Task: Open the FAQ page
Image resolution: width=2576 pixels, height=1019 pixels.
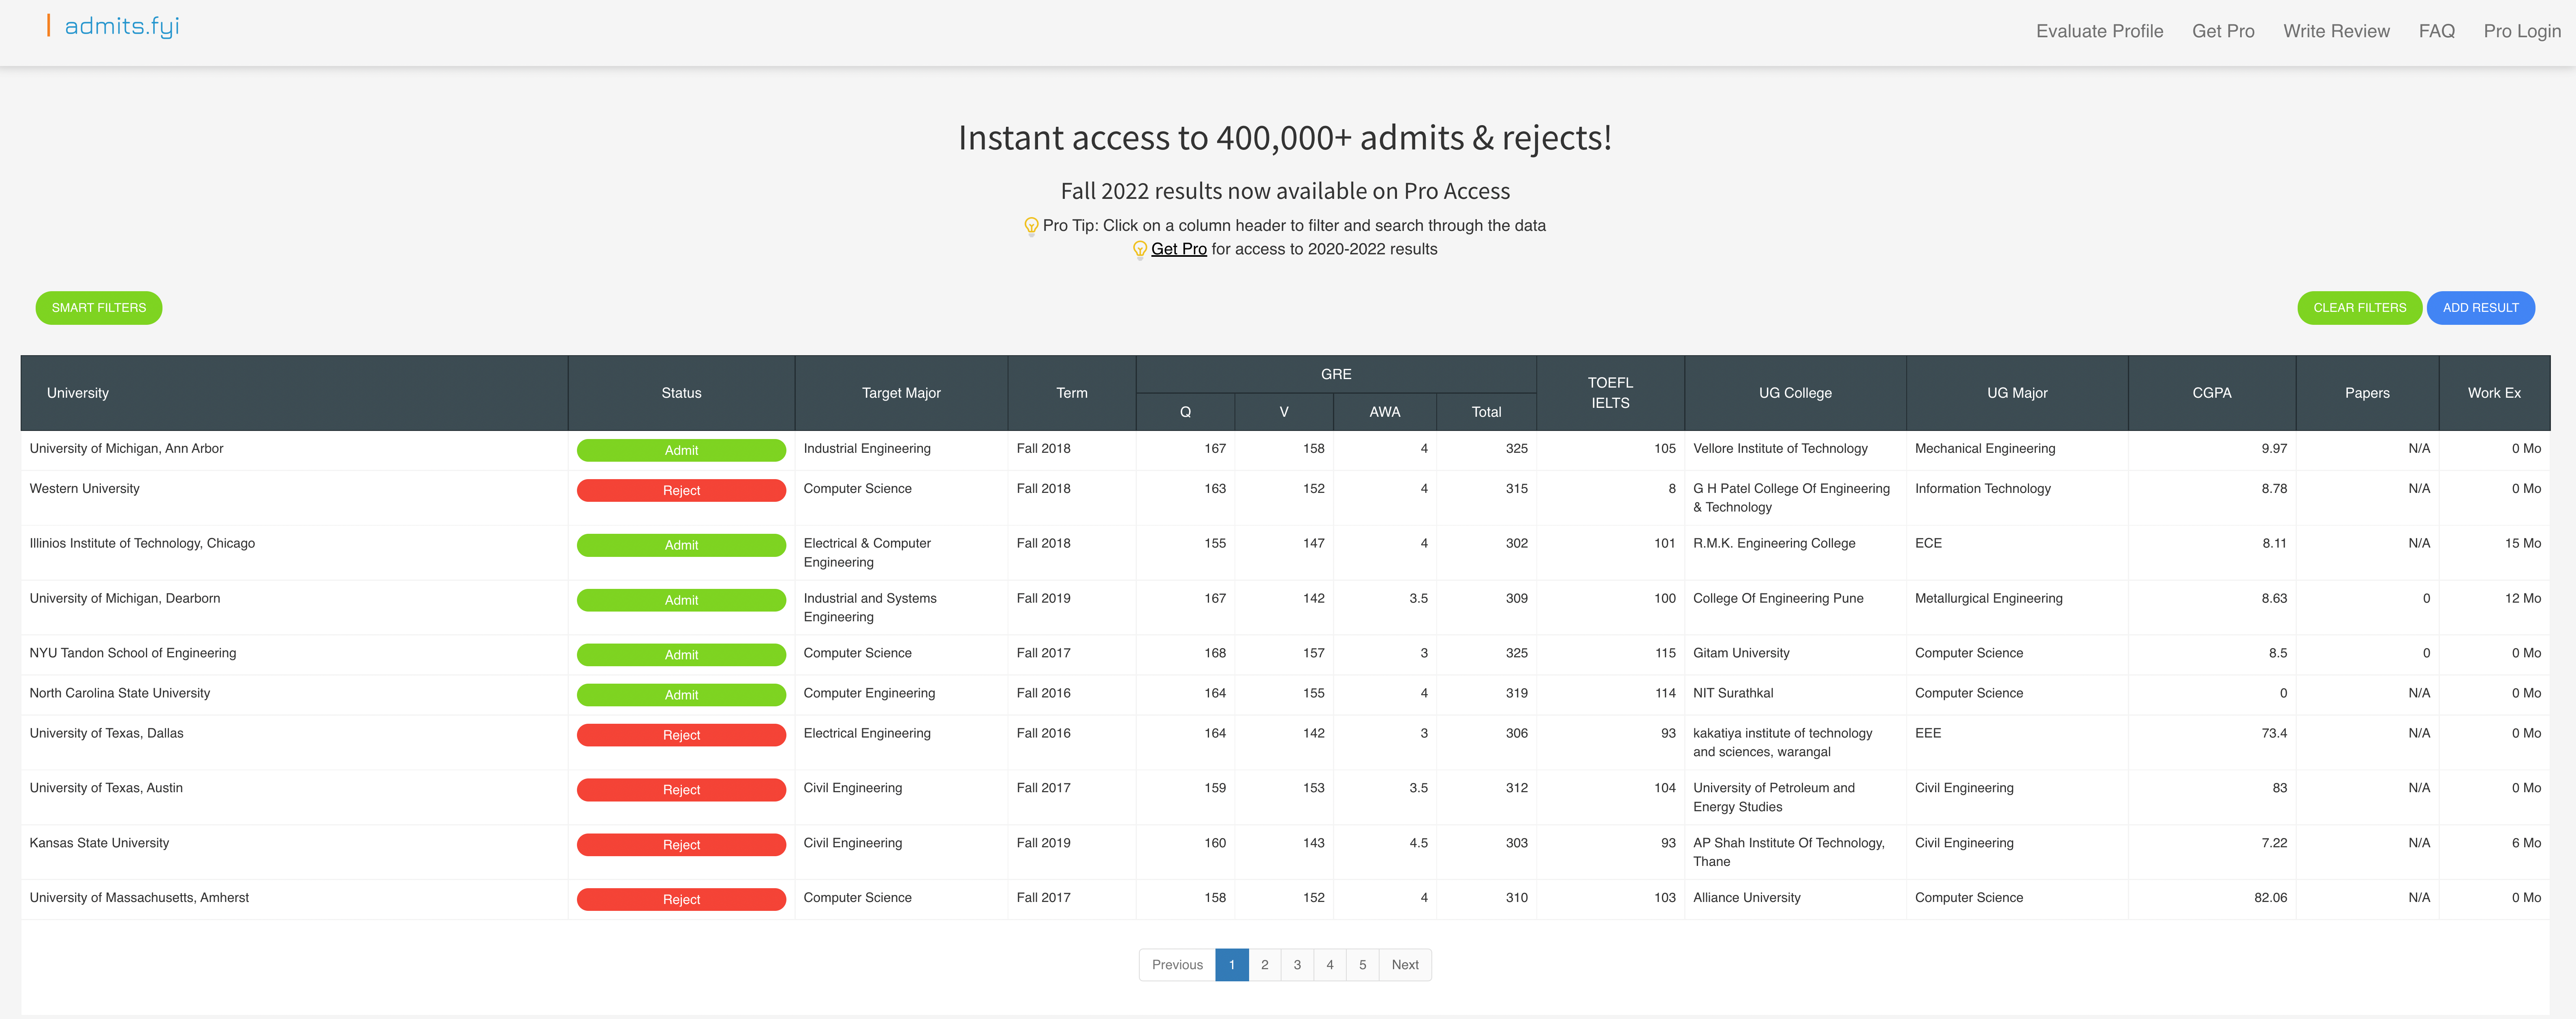Action: coord(2436,31)
